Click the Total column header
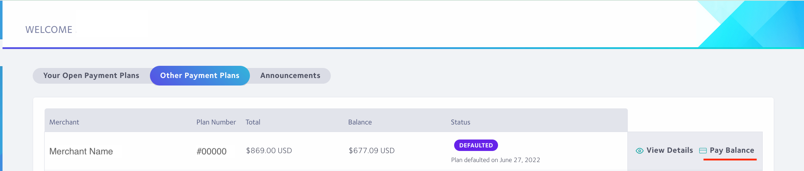Image resolution: width=804 pixels, height=171 pixels. [x=253, y=122]
